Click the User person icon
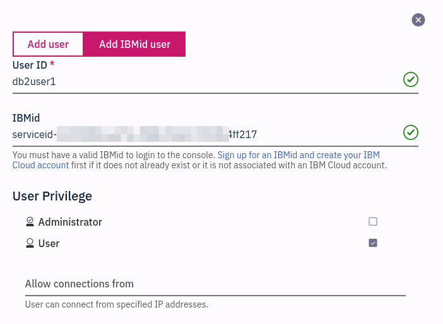 pos(30,243)
